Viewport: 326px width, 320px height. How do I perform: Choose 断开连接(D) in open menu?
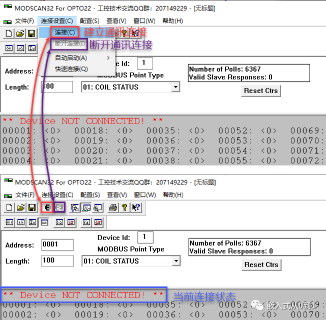[x=71, y=43]
